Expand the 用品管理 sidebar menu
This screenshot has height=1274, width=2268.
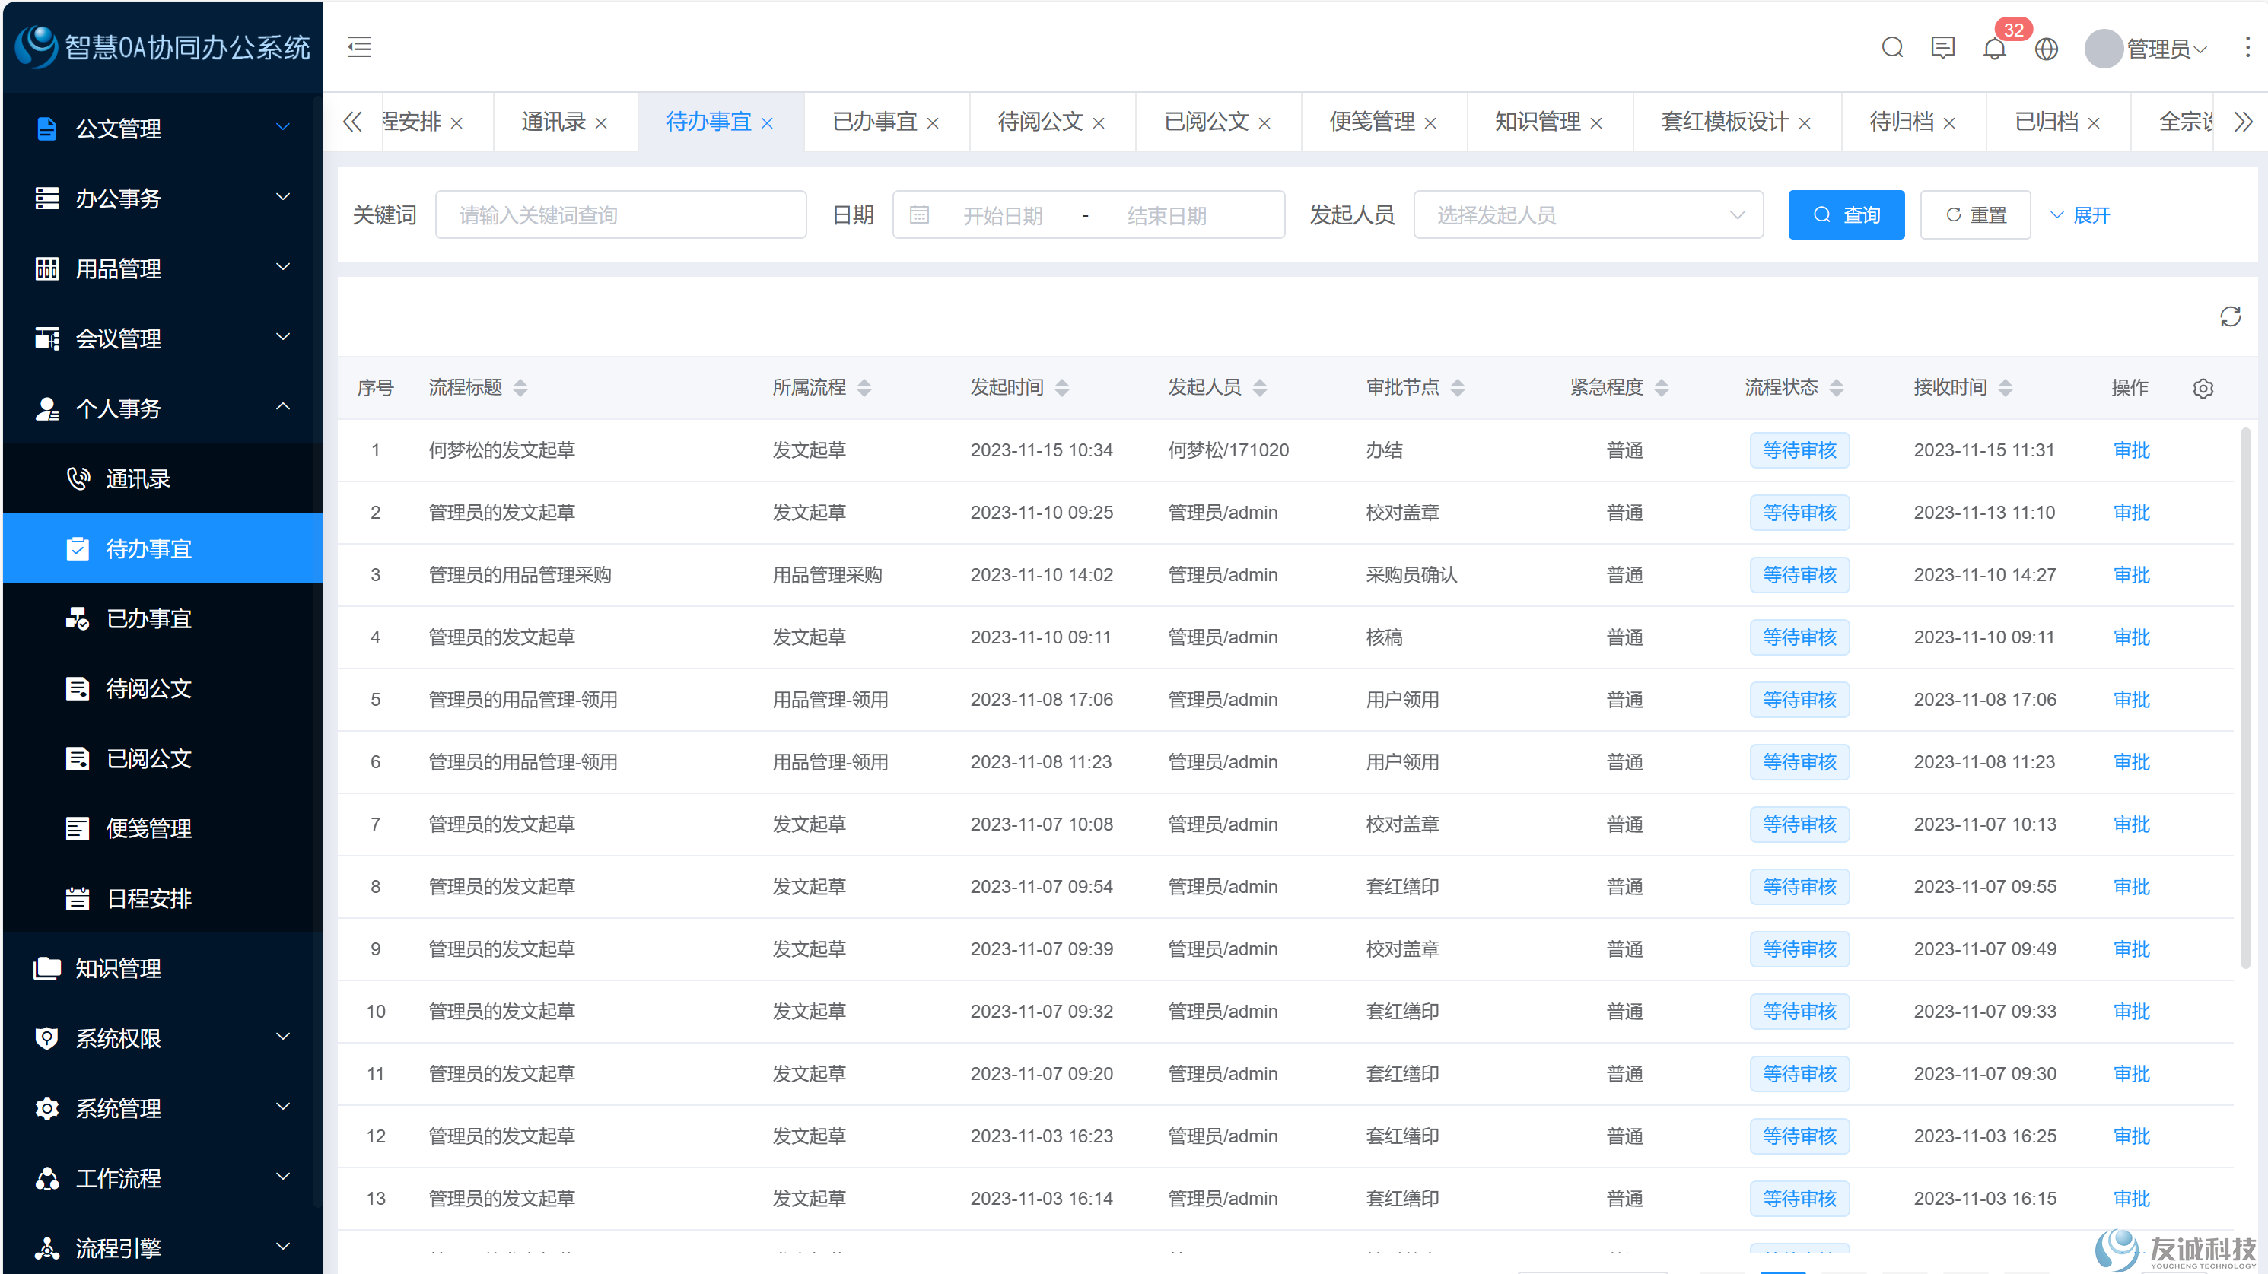163,268
